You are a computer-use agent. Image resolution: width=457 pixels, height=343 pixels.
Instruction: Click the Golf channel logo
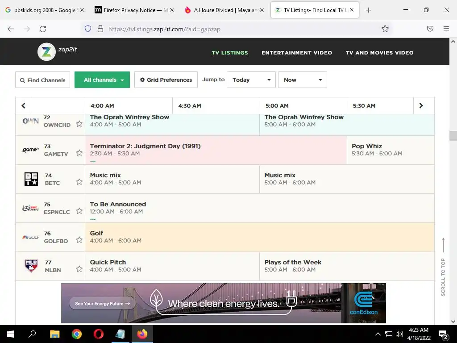tap(31, 237)
